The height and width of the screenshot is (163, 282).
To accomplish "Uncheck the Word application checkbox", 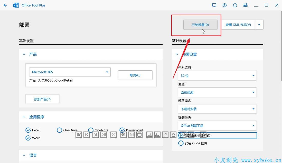I will click(x=28, y=138).
